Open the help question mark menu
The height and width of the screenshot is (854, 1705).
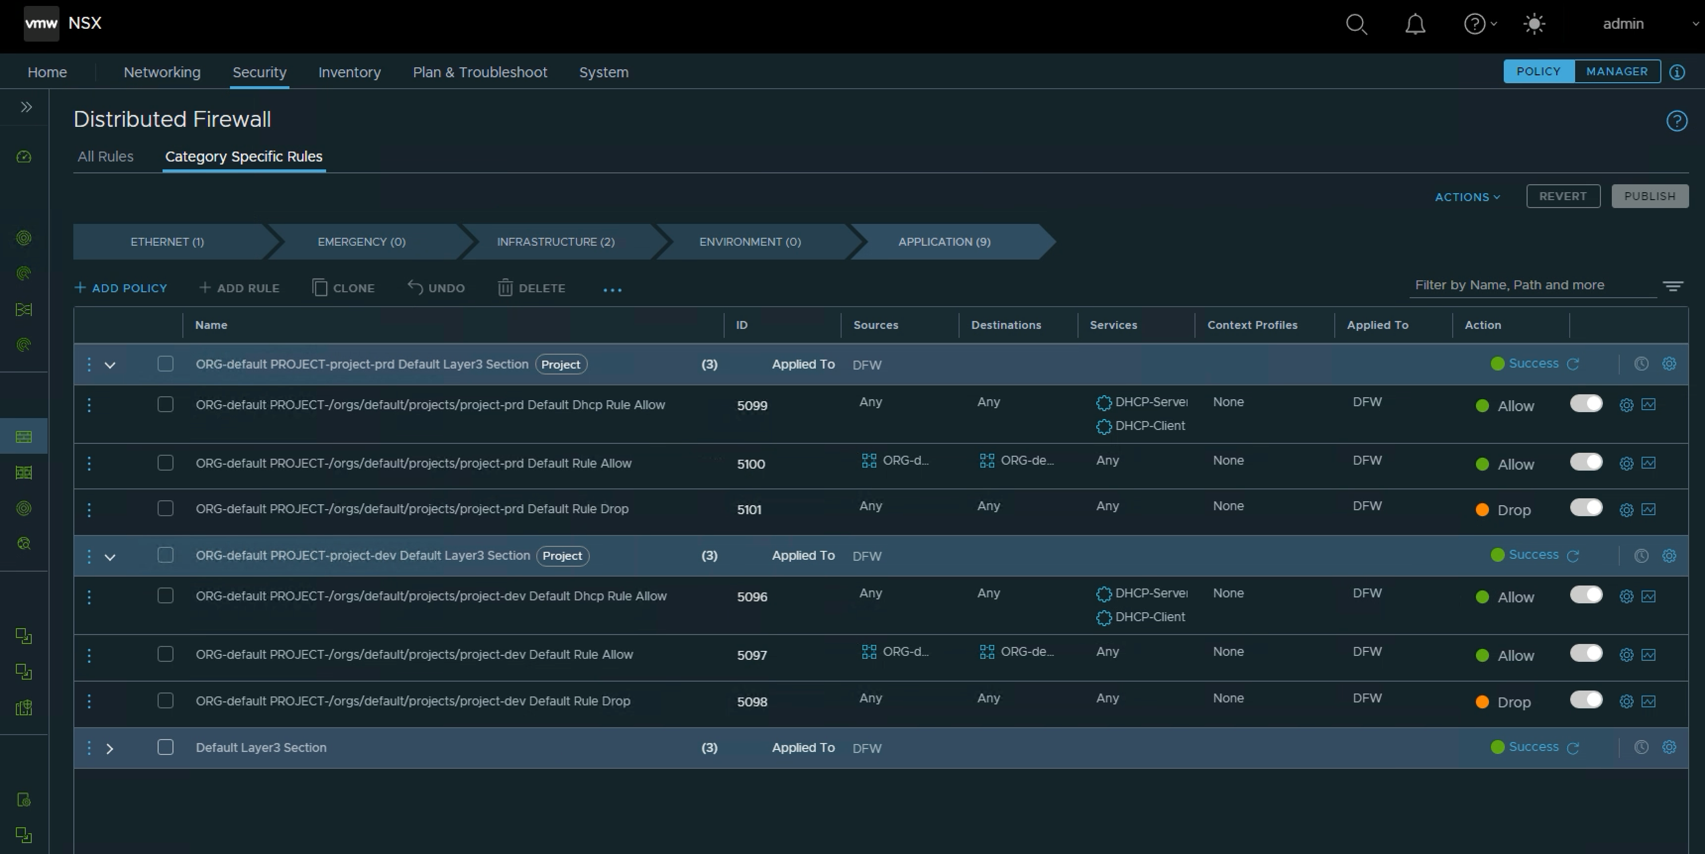click(1480, 24)
